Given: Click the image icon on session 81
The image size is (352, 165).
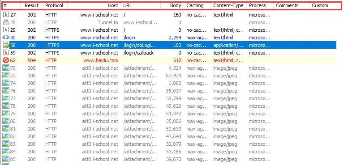Looking at the screenshot, I should pyautogui.click(x=6, y=129).
